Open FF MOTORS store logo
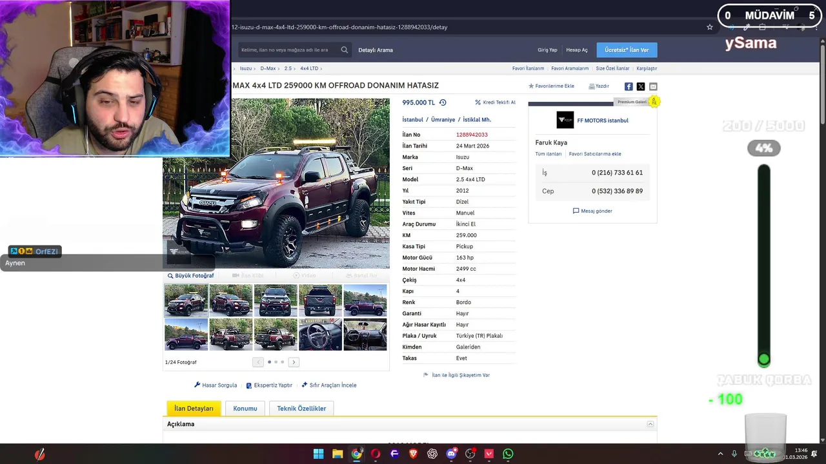826x464 pixels. point(565,121)
